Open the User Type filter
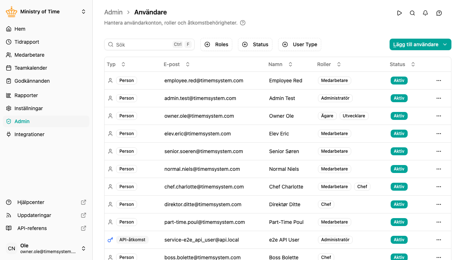This screenshot has width=463, height=260. (300, 44)
